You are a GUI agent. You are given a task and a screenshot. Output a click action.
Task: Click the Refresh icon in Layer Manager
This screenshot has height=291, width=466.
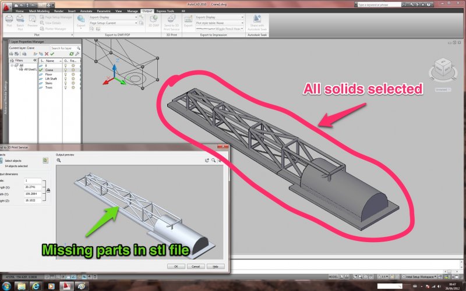(71, 54)
